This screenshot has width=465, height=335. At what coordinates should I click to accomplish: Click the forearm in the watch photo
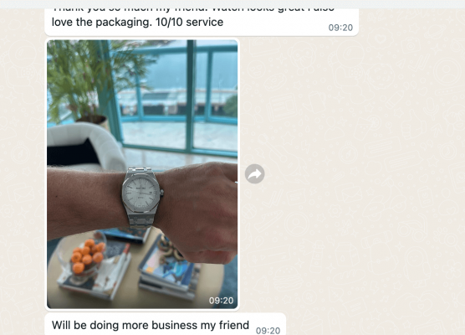(x=84, y=202)
